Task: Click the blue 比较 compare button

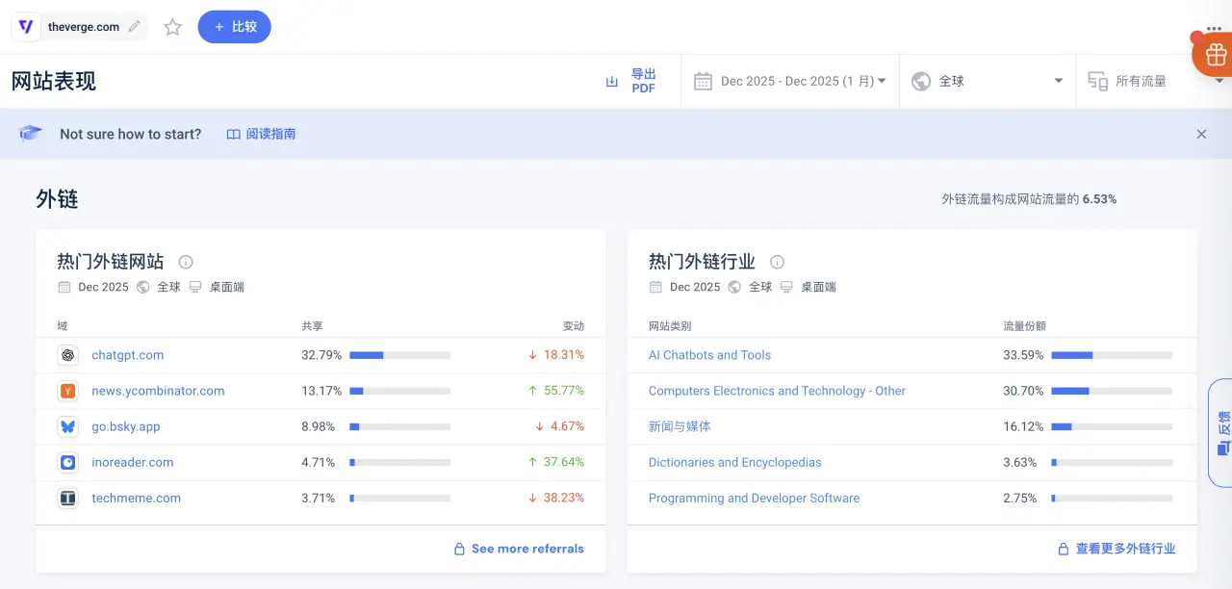Action: (x=235, y=27)
